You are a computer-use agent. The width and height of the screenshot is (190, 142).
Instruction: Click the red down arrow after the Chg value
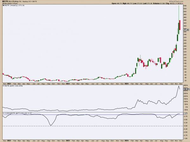pos(183,3)
